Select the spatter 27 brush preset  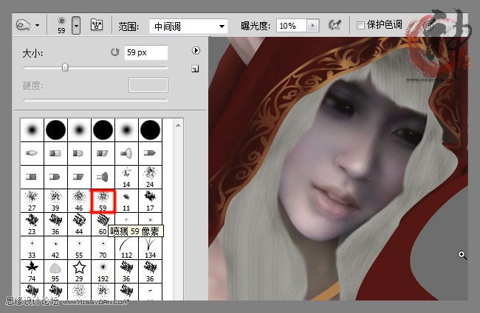tap(32, 200)
